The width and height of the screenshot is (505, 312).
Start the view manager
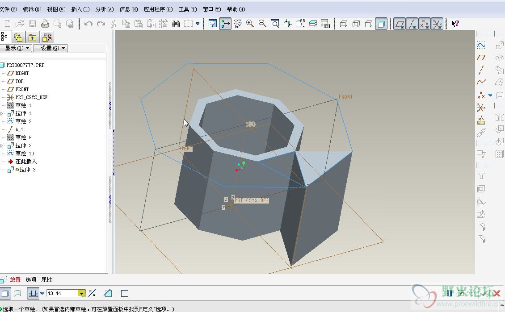pyautogui.click(x=325, y=24)
